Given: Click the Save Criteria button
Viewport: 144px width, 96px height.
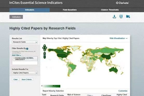Looking at the screenshot, I should point(27,79).
